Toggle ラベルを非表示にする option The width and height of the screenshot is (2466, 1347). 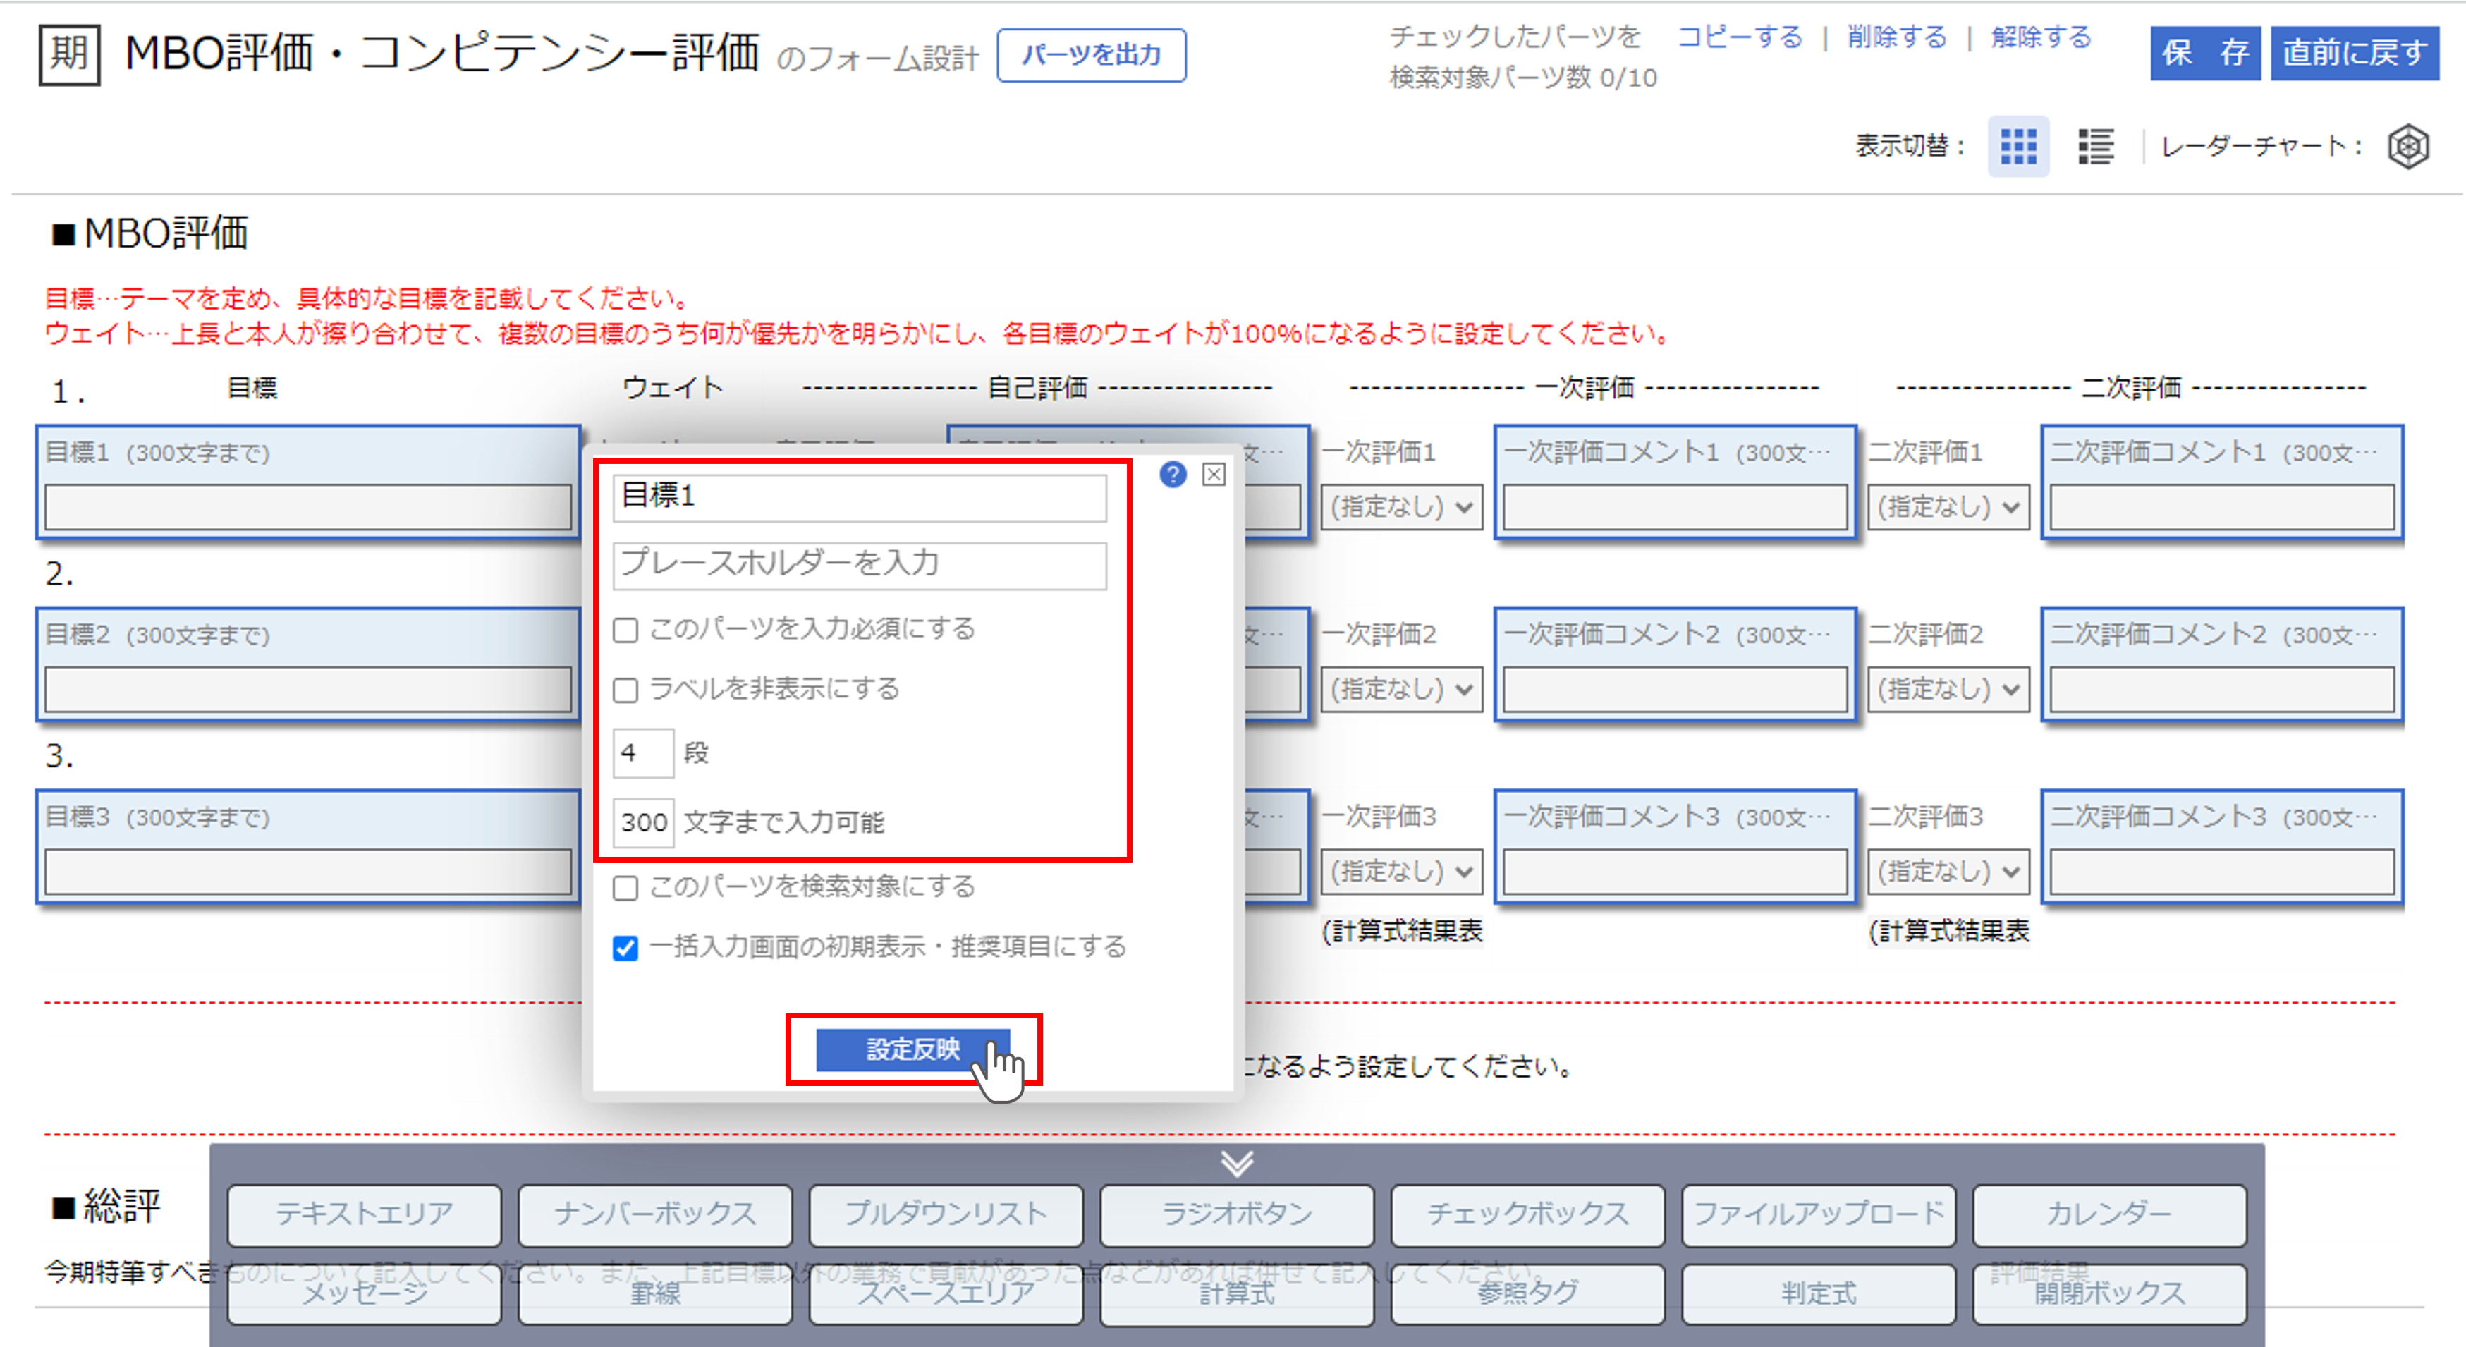point(626,689)
